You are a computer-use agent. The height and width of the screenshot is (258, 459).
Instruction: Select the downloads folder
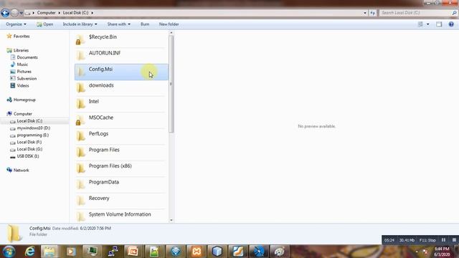click(121, 88)
